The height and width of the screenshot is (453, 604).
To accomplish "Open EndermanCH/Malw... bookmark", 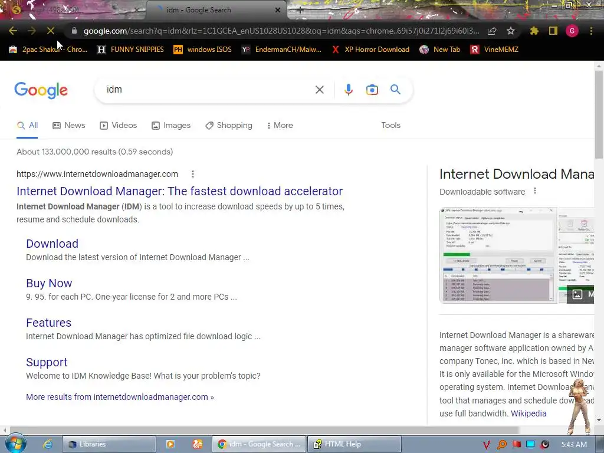I will point(281,50).
